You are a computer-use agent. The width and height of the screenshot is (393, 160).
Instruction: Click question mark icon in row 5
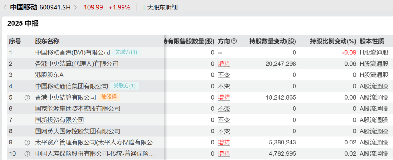27,97
